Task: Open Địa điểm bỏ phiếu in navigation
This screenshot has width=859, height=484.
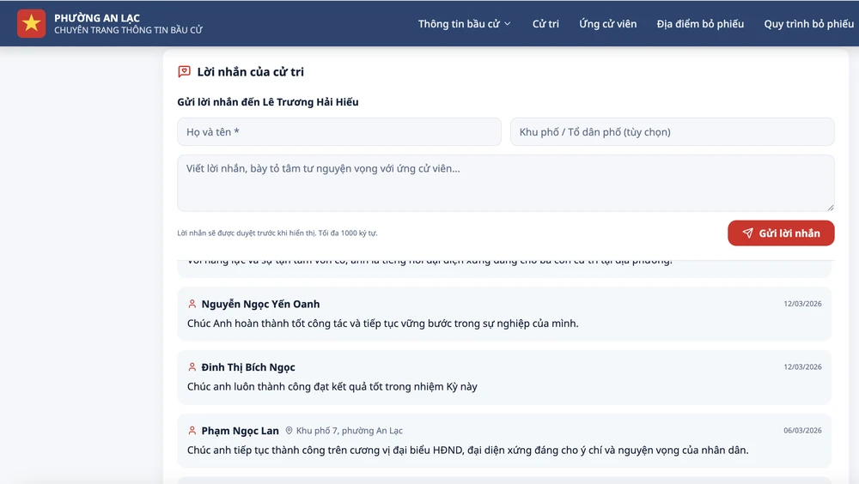Action: [700, 24]
